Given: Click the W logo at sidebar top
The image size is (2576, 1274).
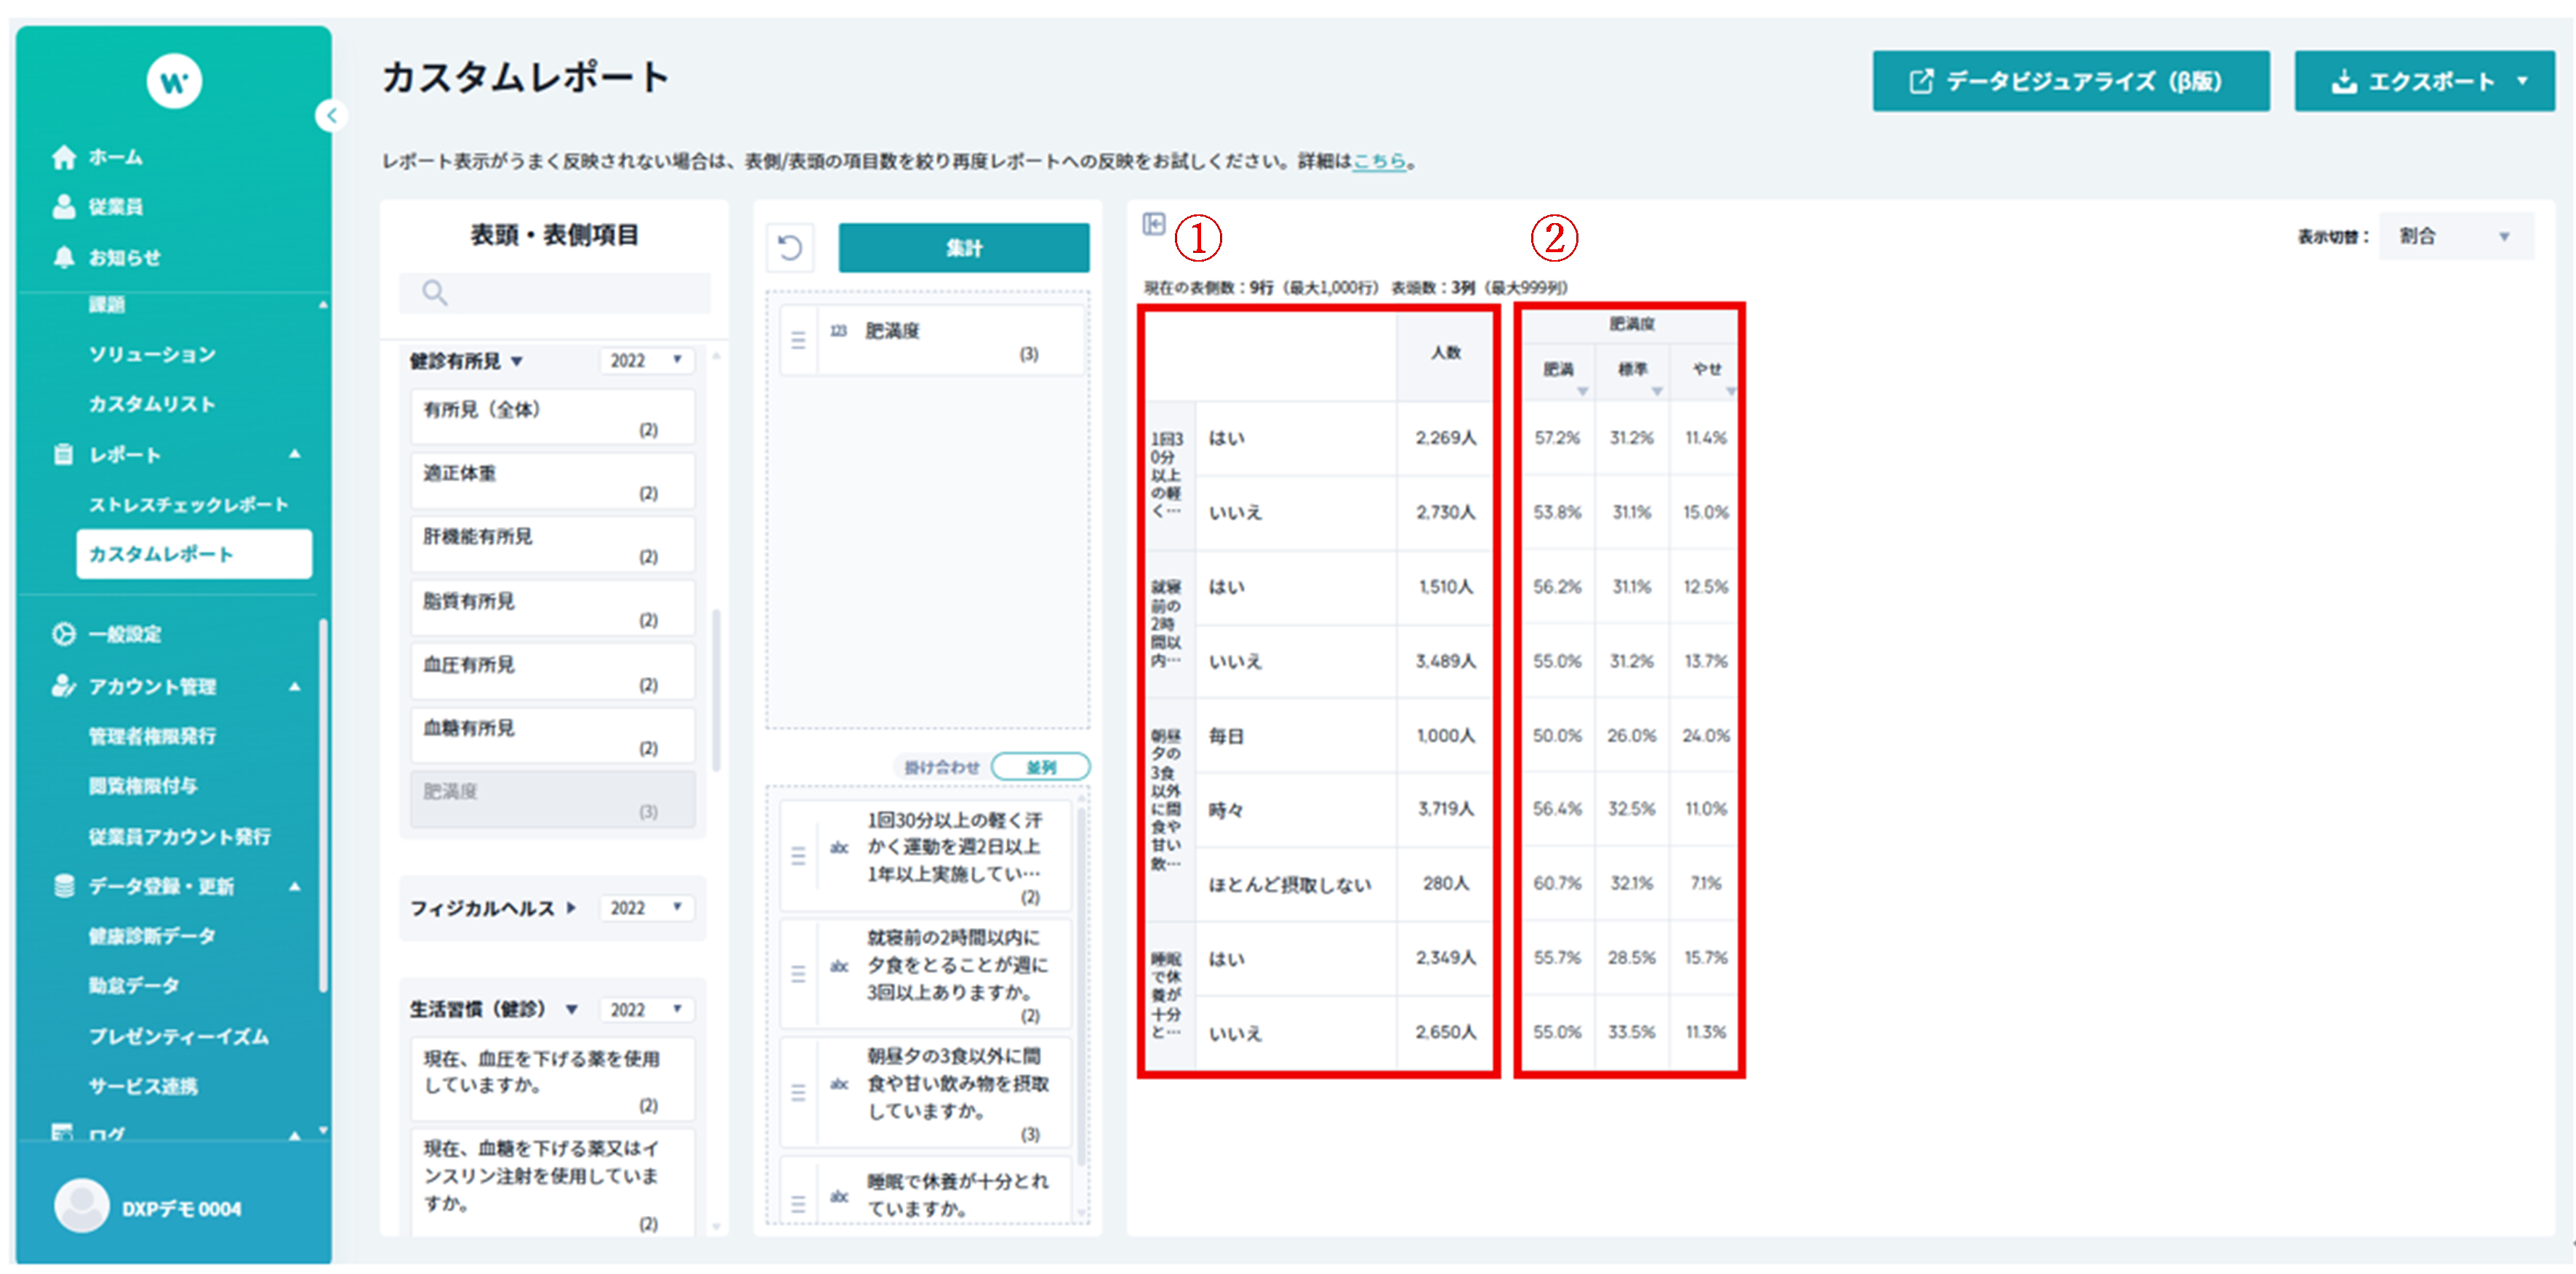Looking at the screenshot, I should [x=174, y=81].
